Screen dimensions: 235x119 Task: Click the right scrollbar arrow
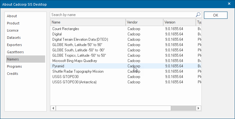pos(198,108)
